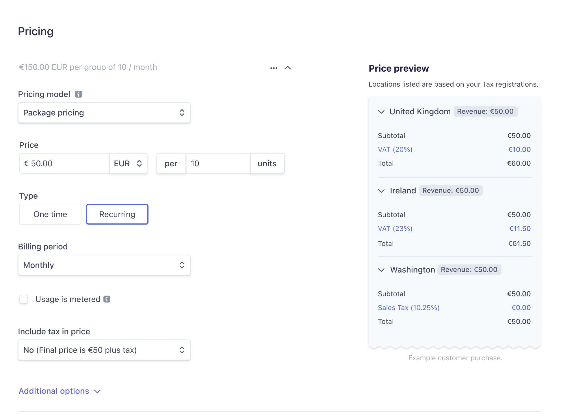Select the One time billing type
The image size is (561, 418).
(x=50, y=214)
